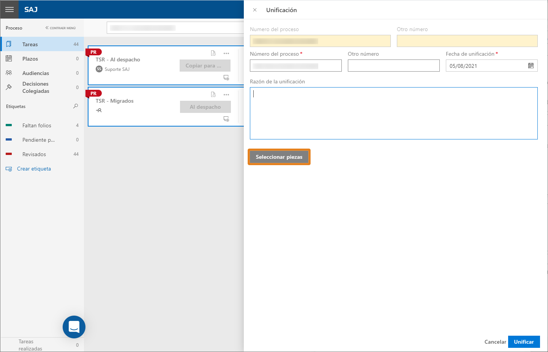Select the Revisados label
This screenshot has width=548, height=352.
(42, 154)
